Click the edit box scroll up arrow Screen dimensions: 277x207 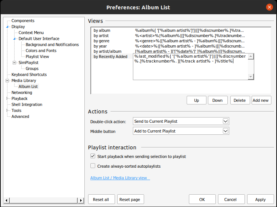click(x=250, y=56)
